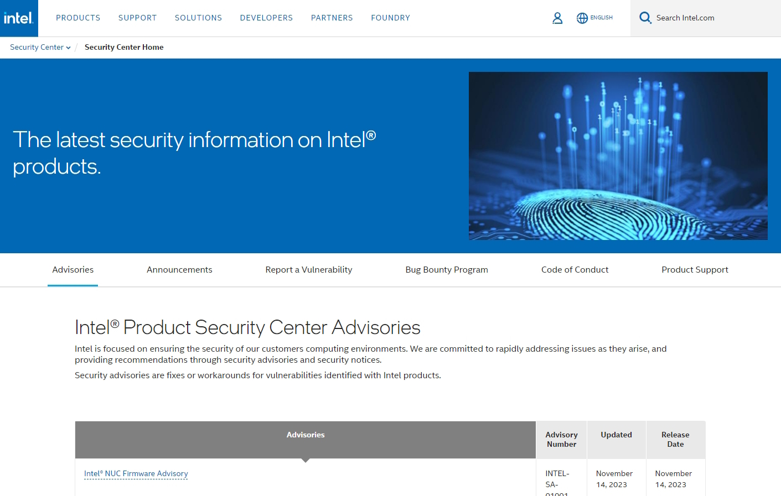781x496 pixels.
Task: Select the Report a Vulnerability tab
Action: tap(308, 269)
